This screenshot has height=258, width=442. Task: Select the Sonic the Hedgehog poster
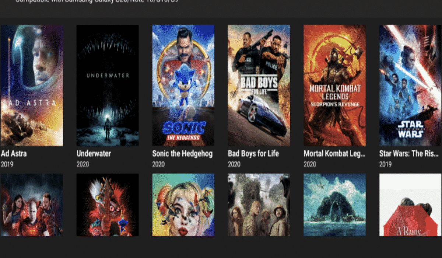point(183,85)
